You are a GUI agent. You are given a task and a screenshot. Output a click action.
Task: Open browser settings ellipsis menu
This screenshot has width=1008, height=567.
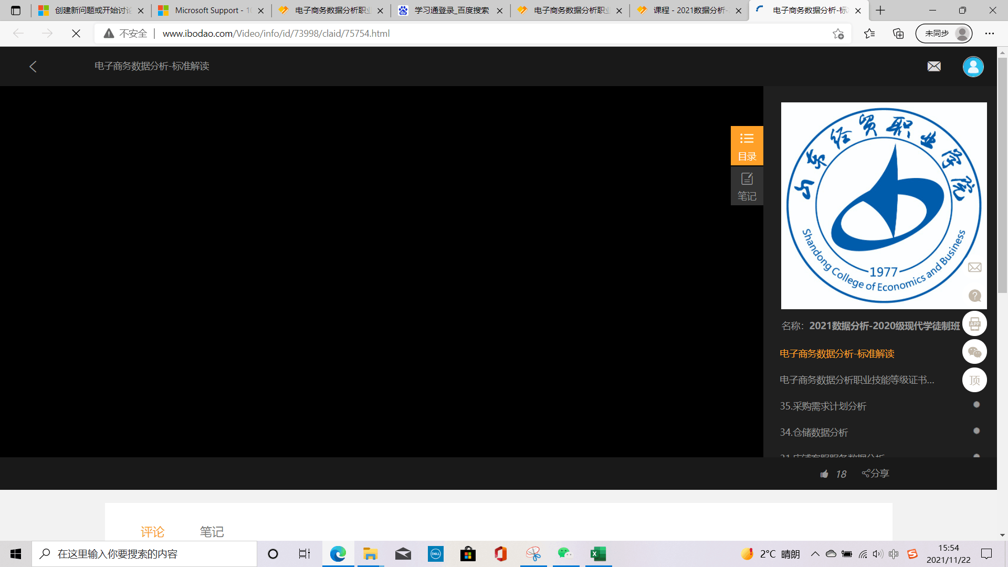pyautogui.click(x=989, y=34)
